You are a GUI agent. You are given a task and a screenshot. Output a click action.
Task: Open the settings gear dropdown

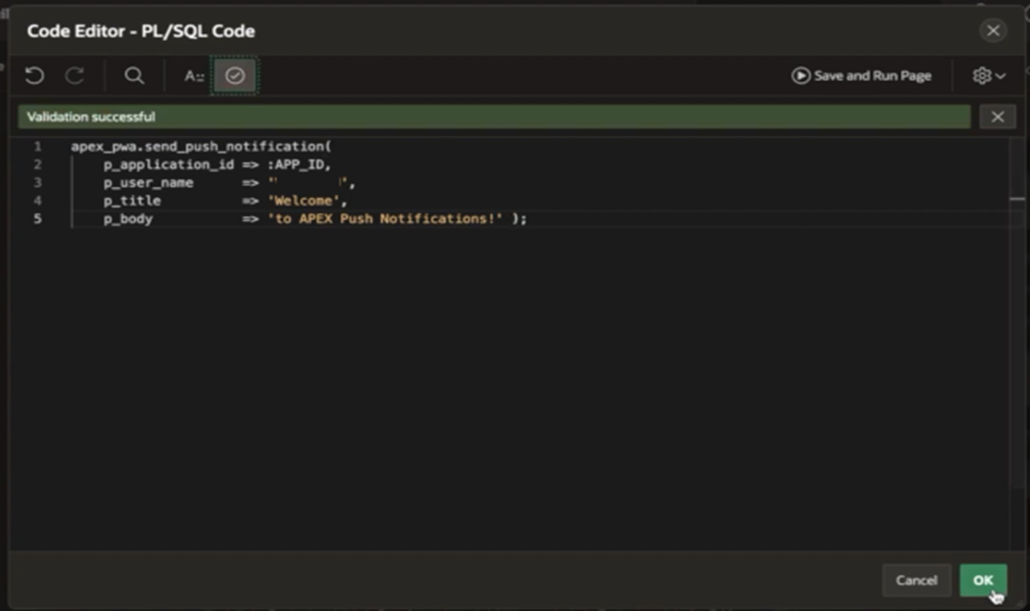click(988, 76)
